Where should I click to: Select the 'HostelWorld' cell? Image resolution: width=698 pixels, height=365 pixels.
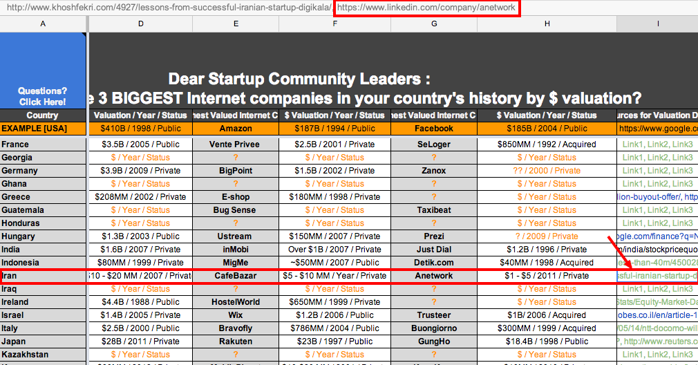pos(236,302)
